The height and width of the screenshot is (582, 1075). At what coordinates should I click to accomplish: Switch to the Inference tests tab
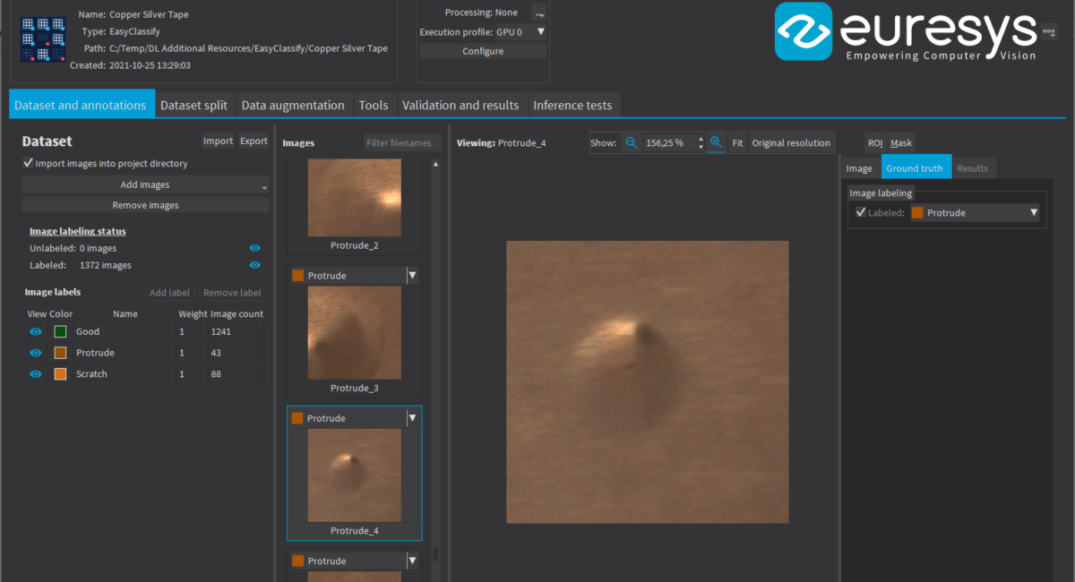(573, 105)
